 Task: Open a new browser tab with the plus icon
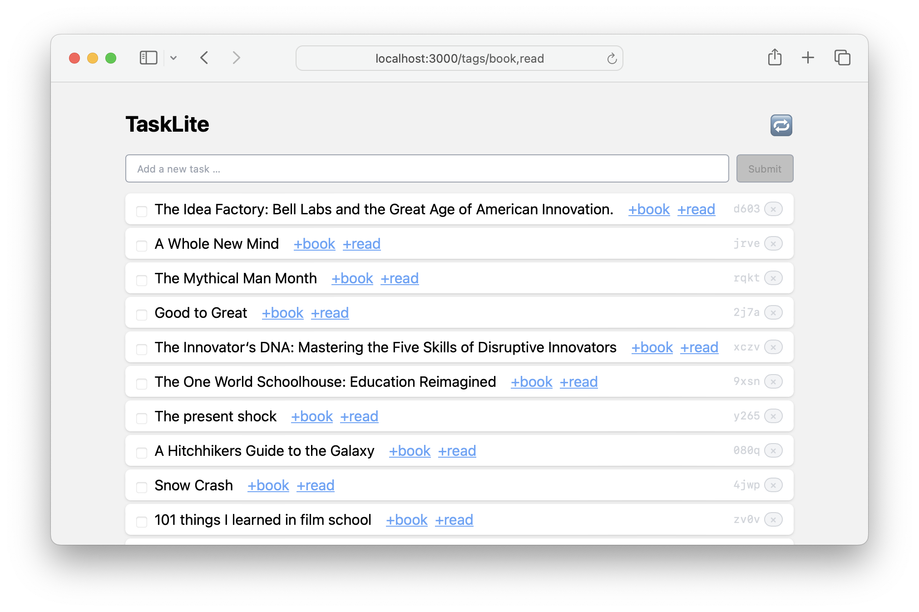pyautogui.click(x=808, y=58)
